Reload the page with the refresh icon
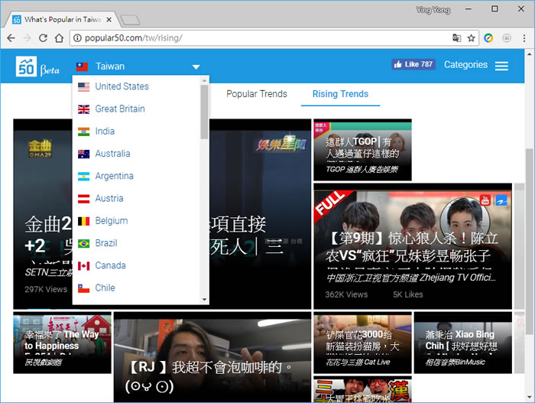The width and height of the screenshot is (535, 403). [x=43, y=38]
